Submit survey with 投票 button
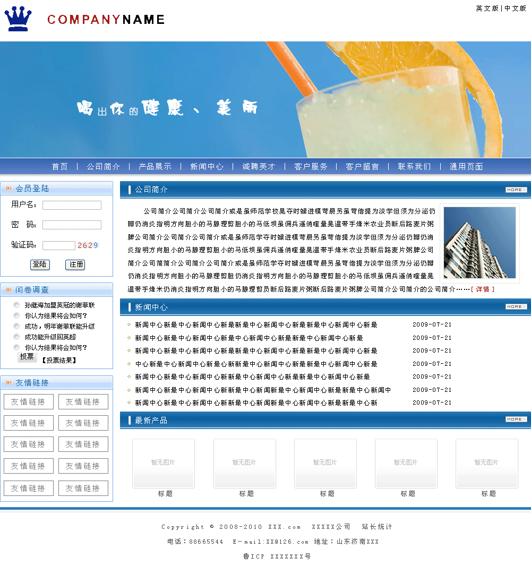 click(x=27, y=357)
